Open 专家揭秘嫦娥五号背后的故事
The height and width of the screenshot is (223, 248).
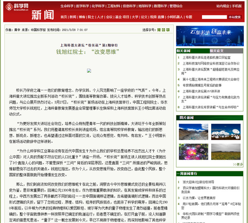point(202,85)
